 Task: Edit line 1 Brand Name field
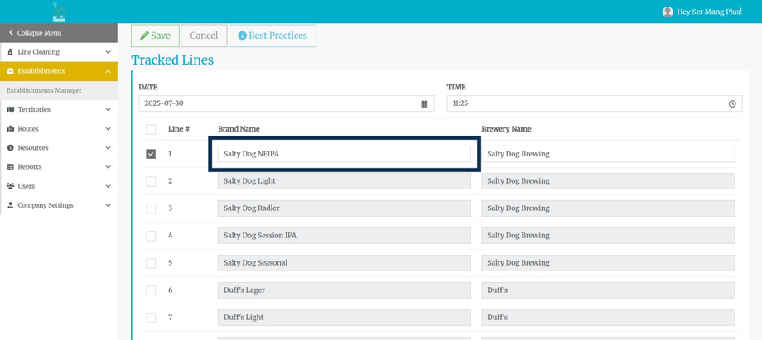pos(345,154)
